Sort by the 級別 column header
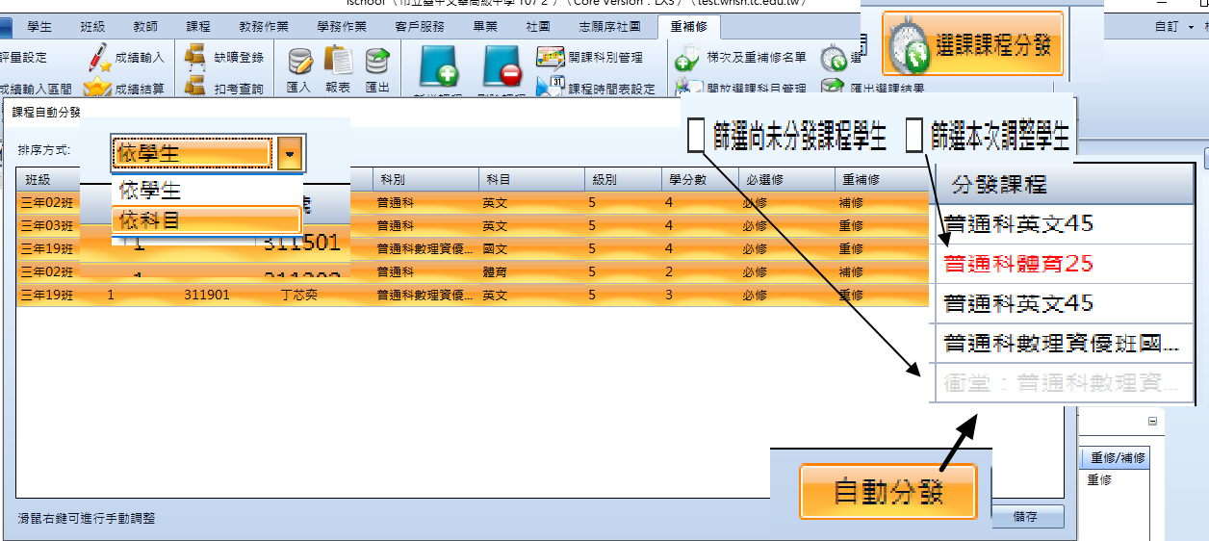1209x541 pixels. (622, 180)
